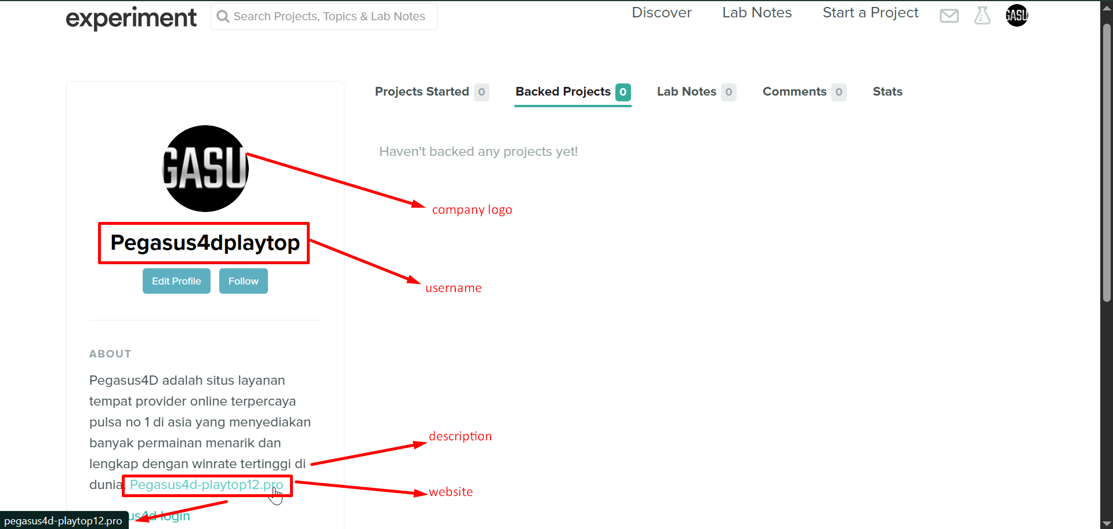Click the experiment logo
The width and height of the screenshot is (1113, 529).
coord(131,18)
